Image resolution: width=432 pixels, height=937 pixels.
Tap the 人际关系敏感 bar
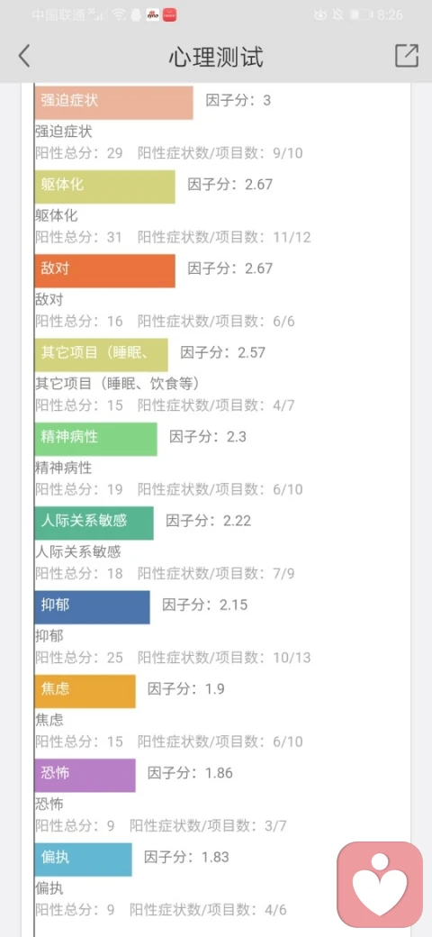pyautogui.click(x=94, y=523)
